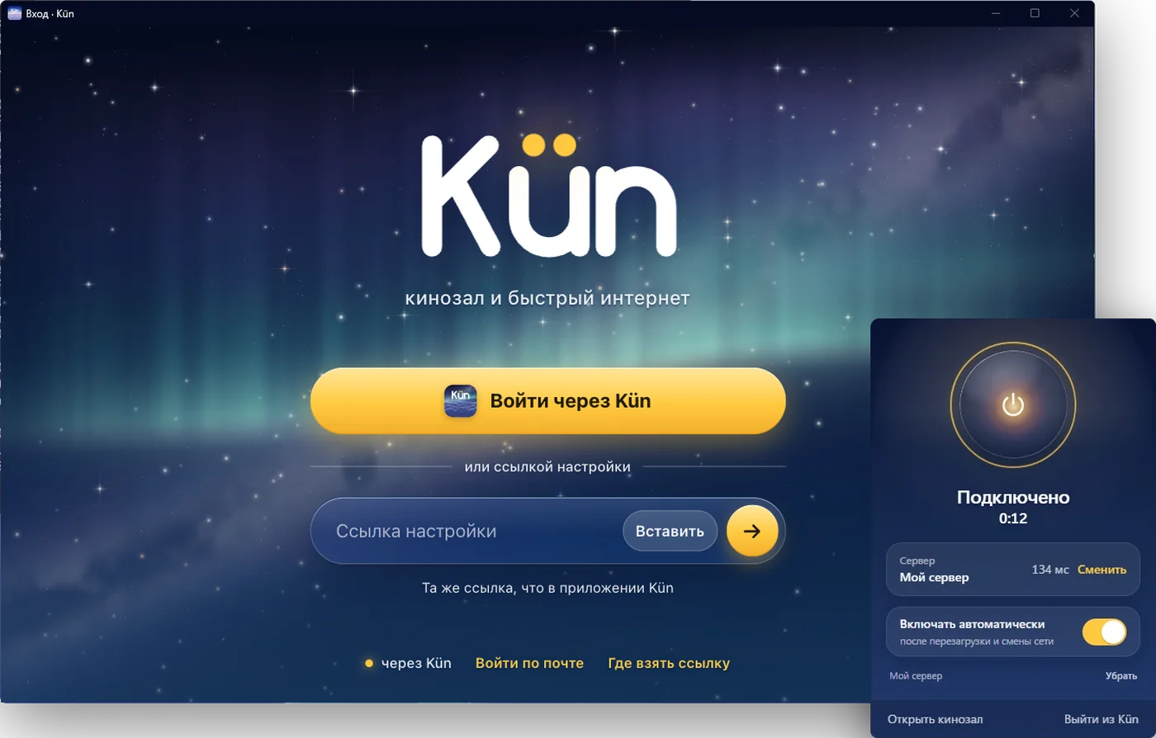Image resolution: width=1156 pixels, height=738 pixels.
Task: Open 'Открыть кинозал' in the panel footer
Action: click(x=935, y=719)
